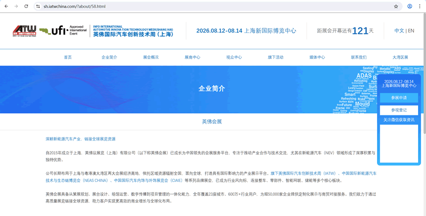Go to 首页 in the navigation bar
Image resolution: width=426 pixels, height=216 pixels.
pyautogui.click(x=68, y=57)
